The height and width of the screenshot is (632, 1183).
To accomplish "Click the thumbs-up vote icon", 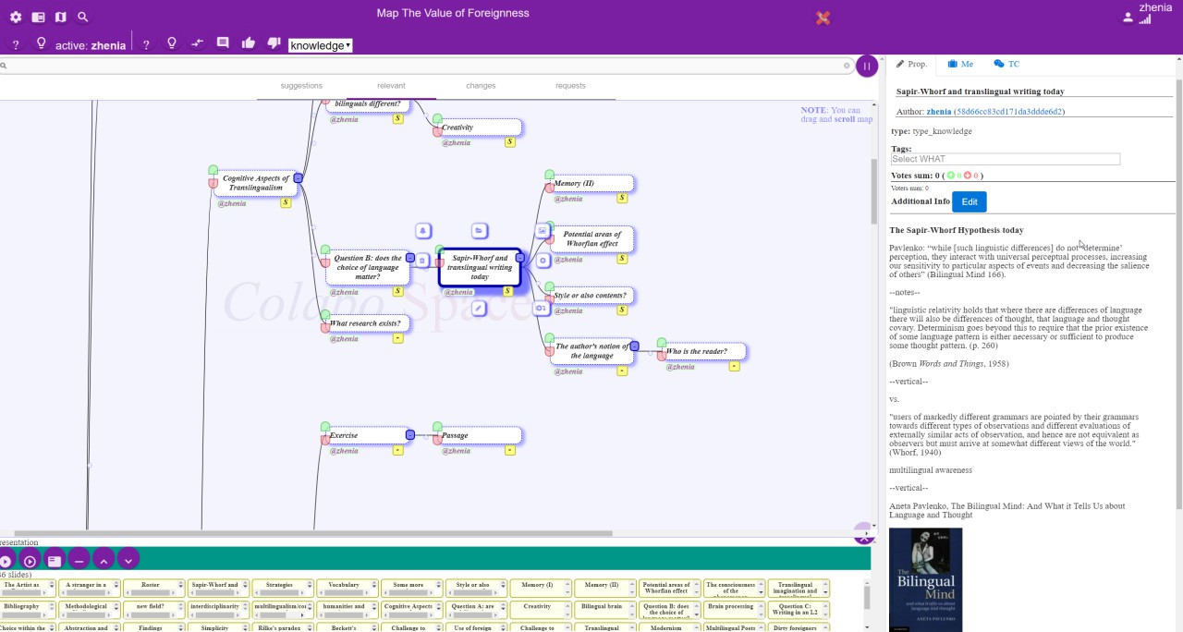I will pos(248,43).
